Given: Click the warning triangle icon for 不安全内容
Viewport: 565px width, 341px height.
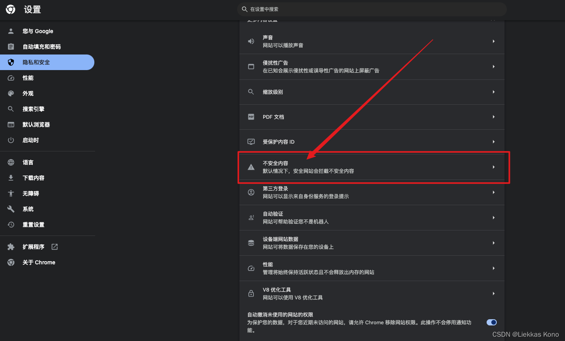Looking at the screenshot, I should pos(251,167).
